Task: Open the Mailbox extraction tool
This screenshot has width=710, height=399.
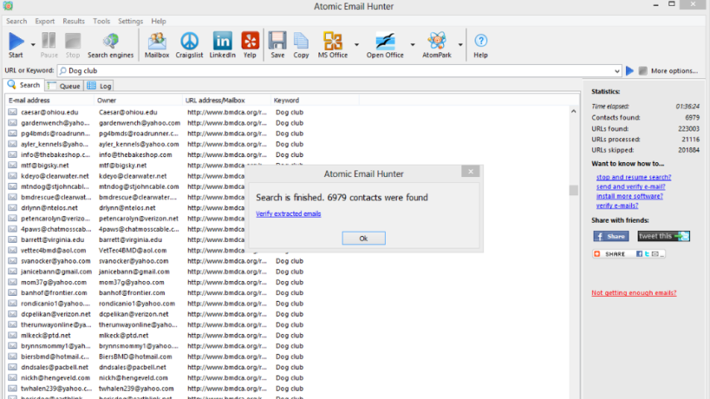Action: click(x=156, y=45)
